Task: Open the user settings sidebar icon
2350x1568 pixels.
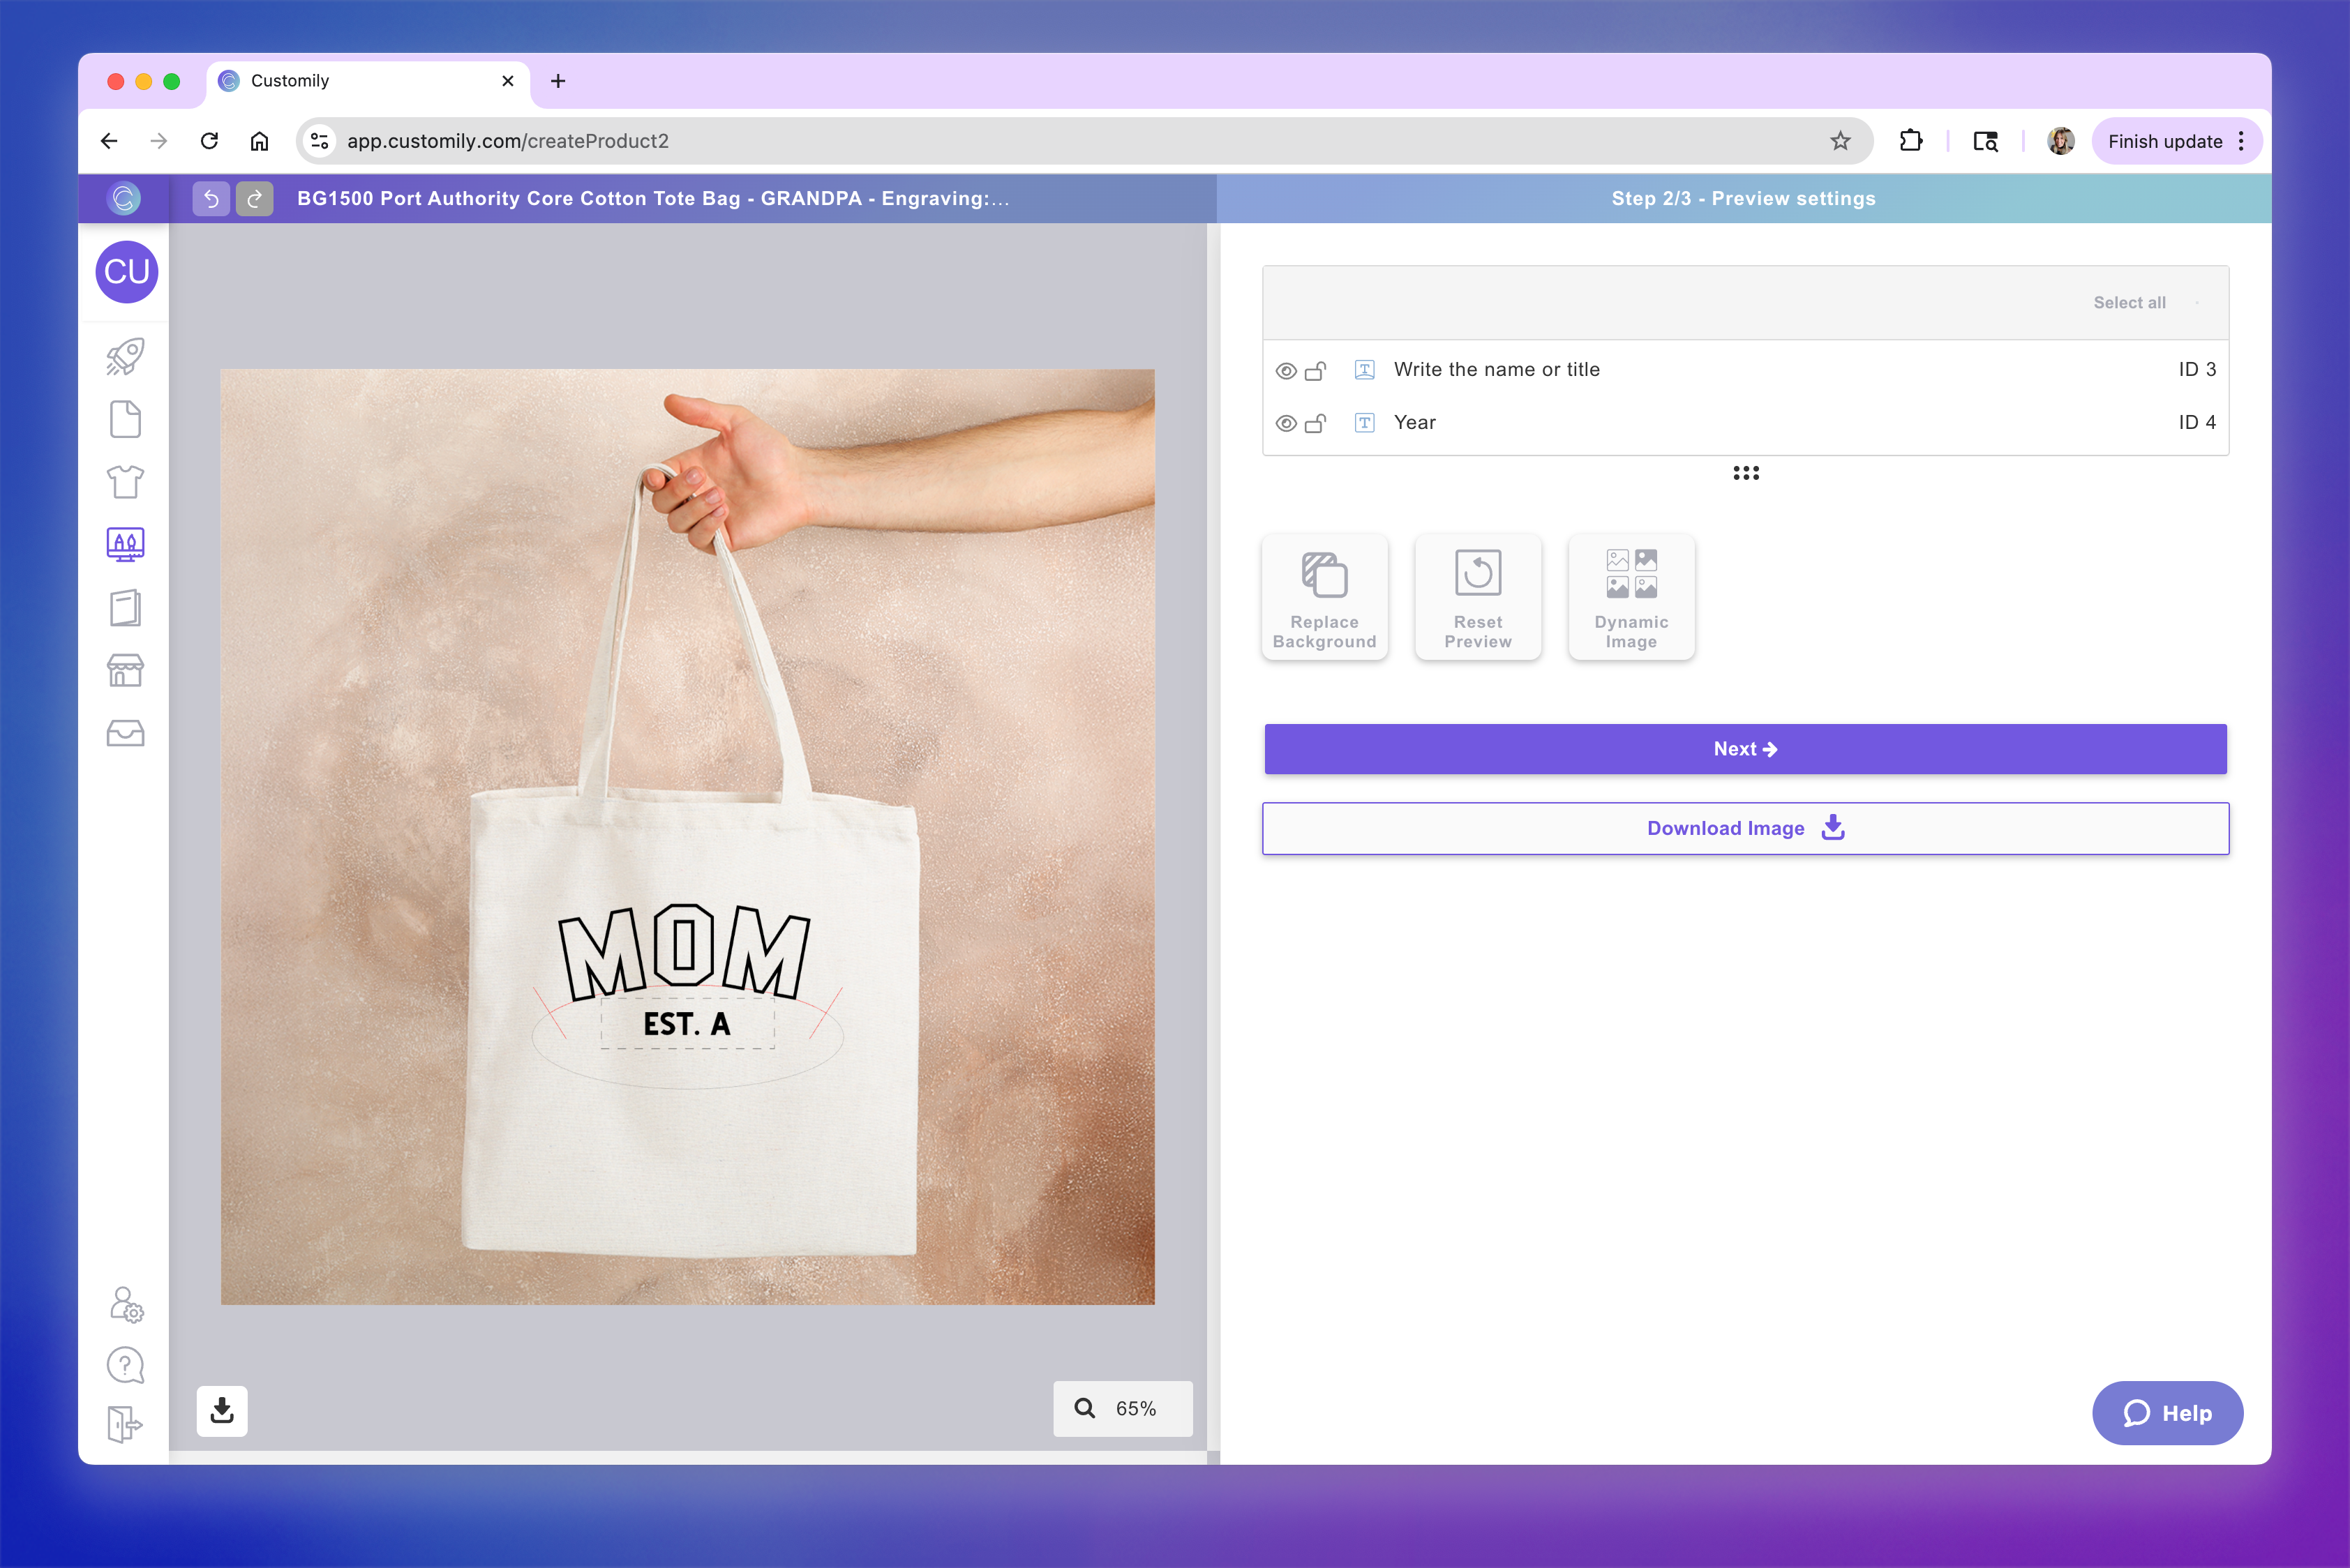Action: coord(126,1304)
